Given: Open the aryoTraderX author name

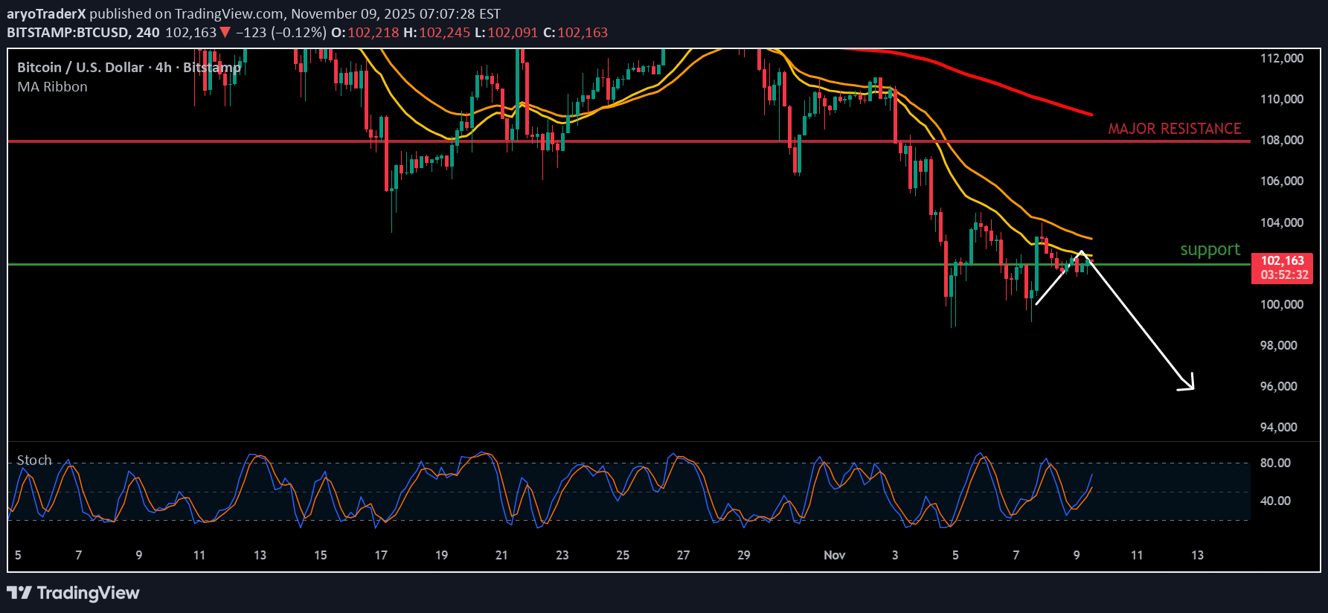Looking at the screenshot, I should click(46, 14).
